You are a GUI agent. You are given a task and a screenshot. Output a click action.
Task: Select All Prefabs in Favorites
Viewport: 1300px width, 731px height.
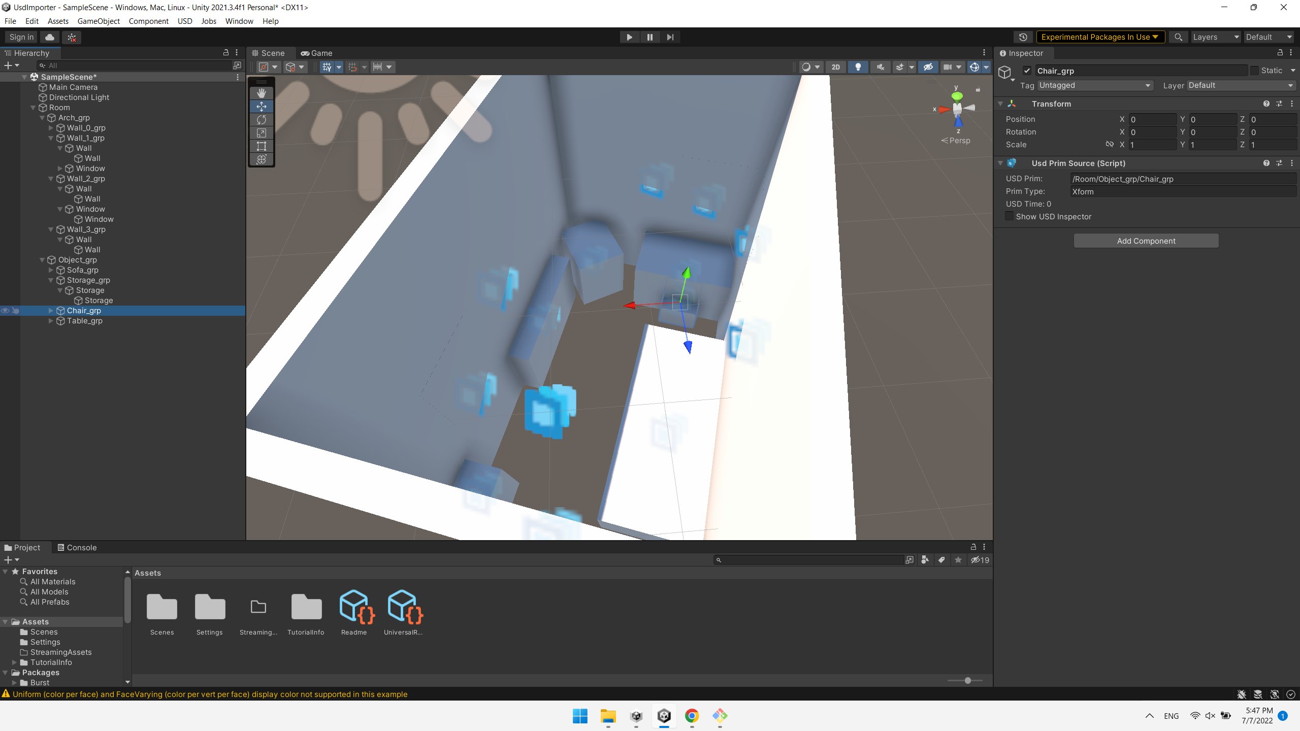click(x=50, y=602)
